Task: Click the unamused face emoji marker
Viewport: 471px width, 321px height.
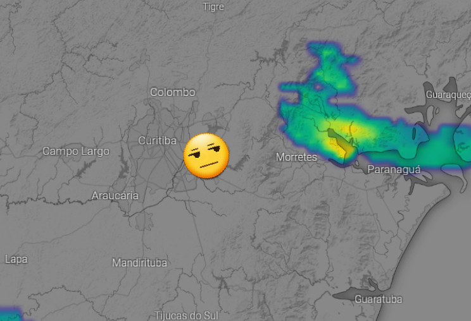Action: pyautogui.click(x=206, y=156)
